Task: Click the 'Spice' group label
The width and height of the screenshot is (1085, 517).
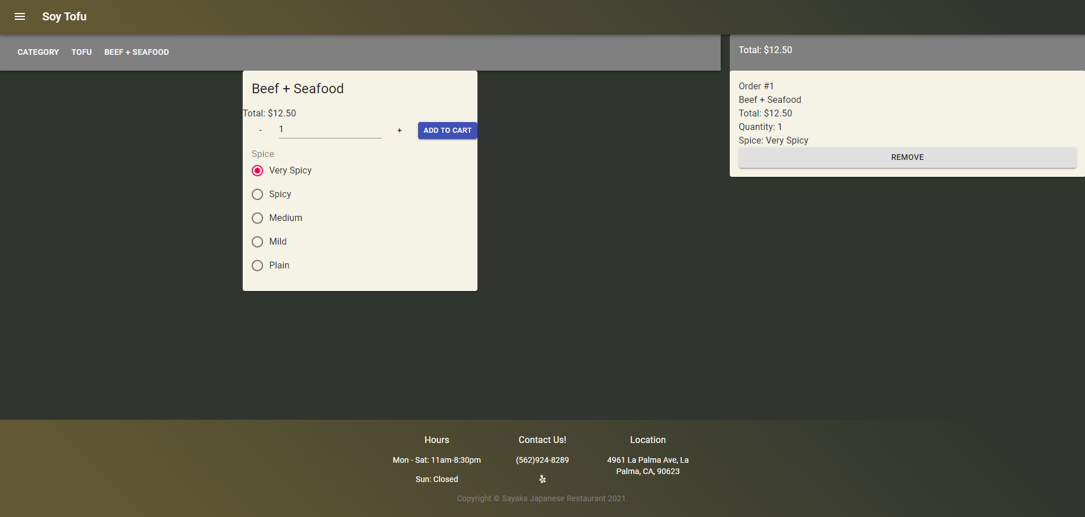Action: coord(263,154)
